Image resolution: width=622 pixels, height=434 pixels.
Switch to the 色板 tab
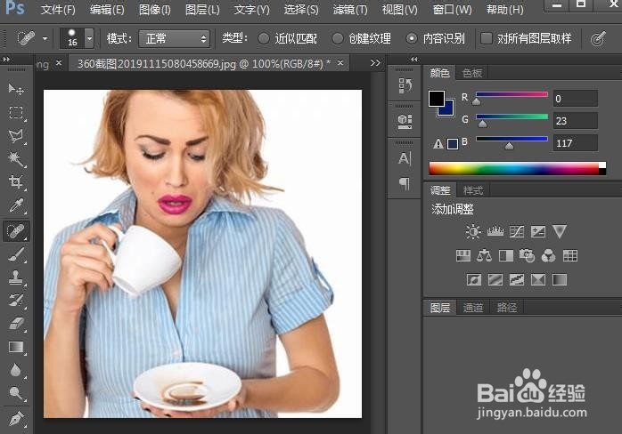(x=472, y=73)
